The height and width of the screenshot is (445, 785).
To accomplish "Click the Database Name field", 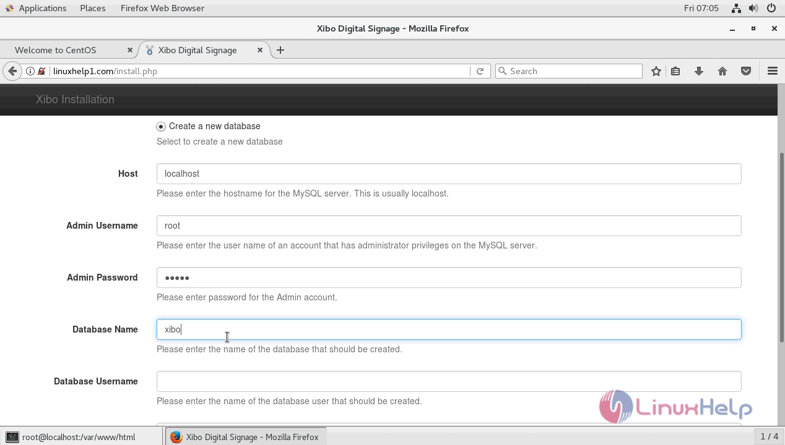I will tap(449, 329).
